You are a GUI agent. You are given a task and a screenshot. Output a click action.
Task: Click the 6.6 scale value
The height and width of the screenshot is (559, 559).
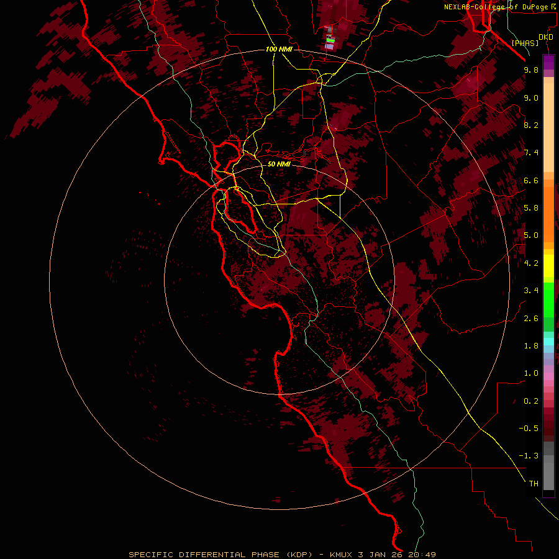[x=531, y=181]
